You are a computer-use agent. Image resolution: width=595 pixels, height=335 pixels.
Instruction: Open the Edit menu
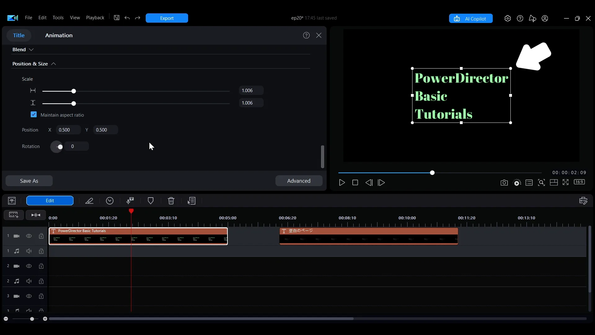click(x=42, y=18)
